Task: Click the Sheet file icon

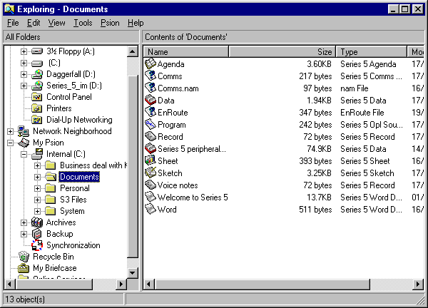Action: [150, 160]
